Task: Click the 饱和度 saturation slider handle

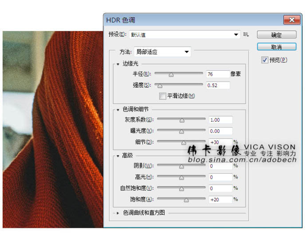Action: [x=186, y=200]
